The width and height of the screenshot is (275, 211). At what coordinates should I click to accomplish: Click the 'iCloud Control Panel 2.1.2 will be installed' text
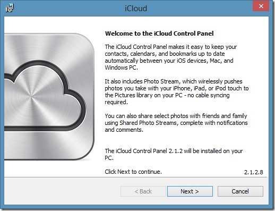tap(174, 154)
